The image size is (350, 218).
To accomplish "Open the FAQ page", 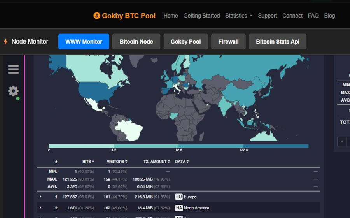I will click(313, 16).
